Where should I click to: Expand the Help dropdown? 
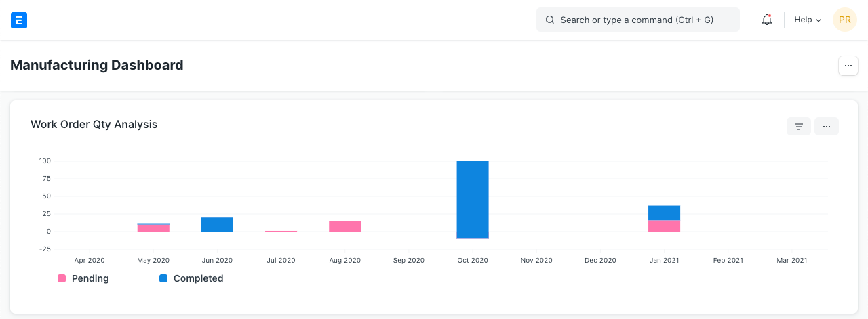tap(807, 20)
